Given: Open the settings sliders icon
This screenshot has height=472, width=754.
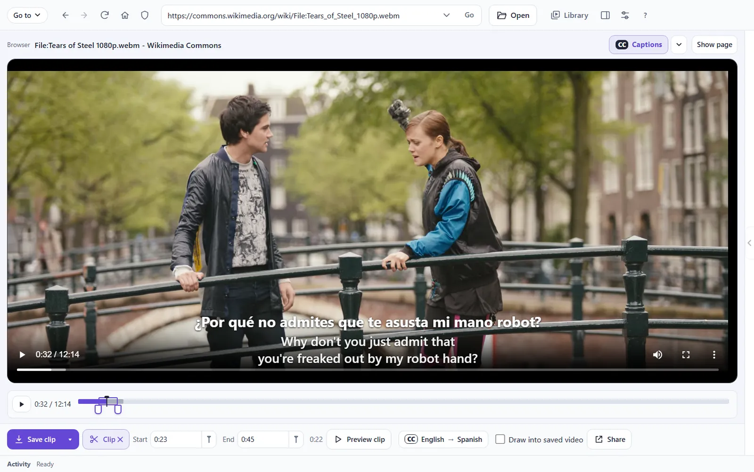Looking at the screenshot, I should tap(625, 16).
